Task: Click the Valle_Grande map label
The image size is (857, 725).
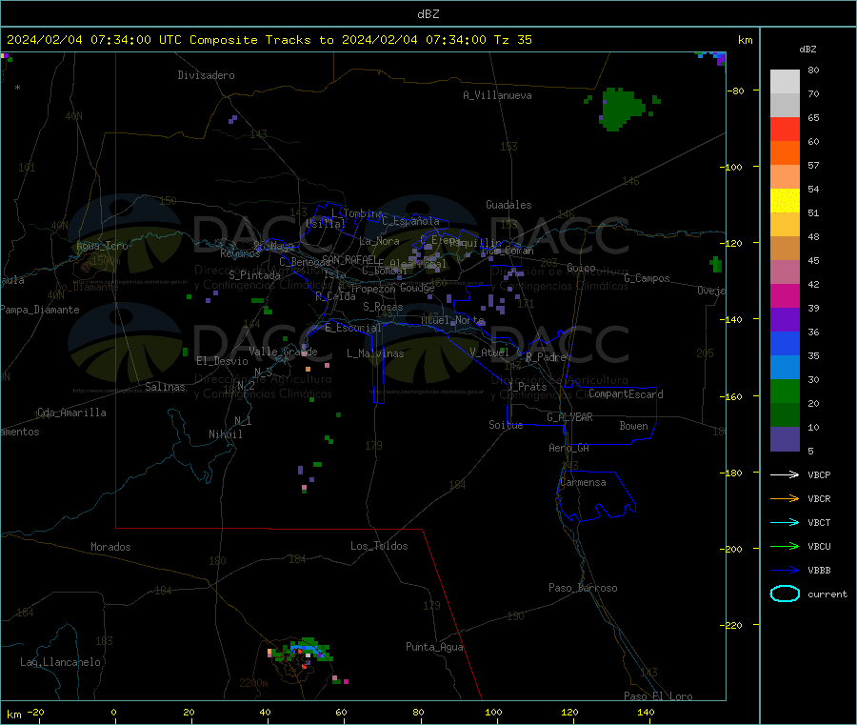Action: click(283, 352)
